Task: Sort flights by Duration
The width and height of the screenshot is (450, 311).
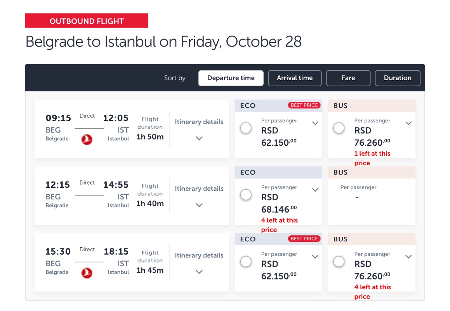Action: pyautogui.click(x=398, y=78)
